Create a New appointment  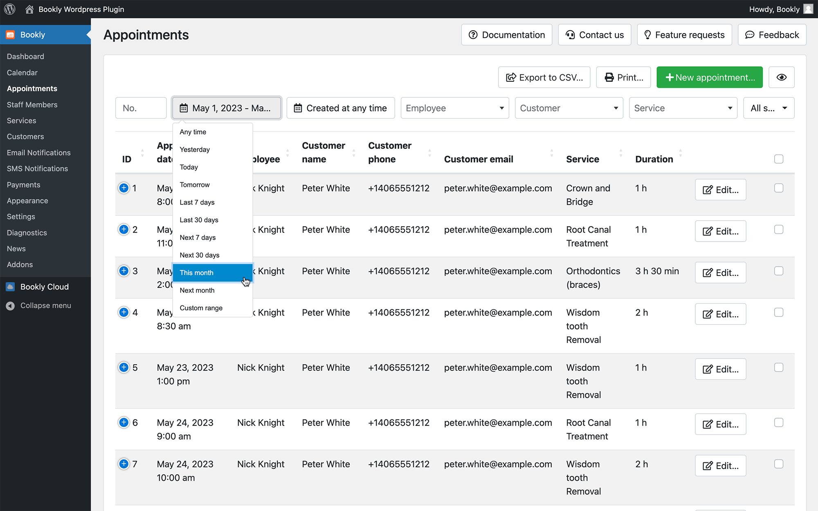coord(710,77)
